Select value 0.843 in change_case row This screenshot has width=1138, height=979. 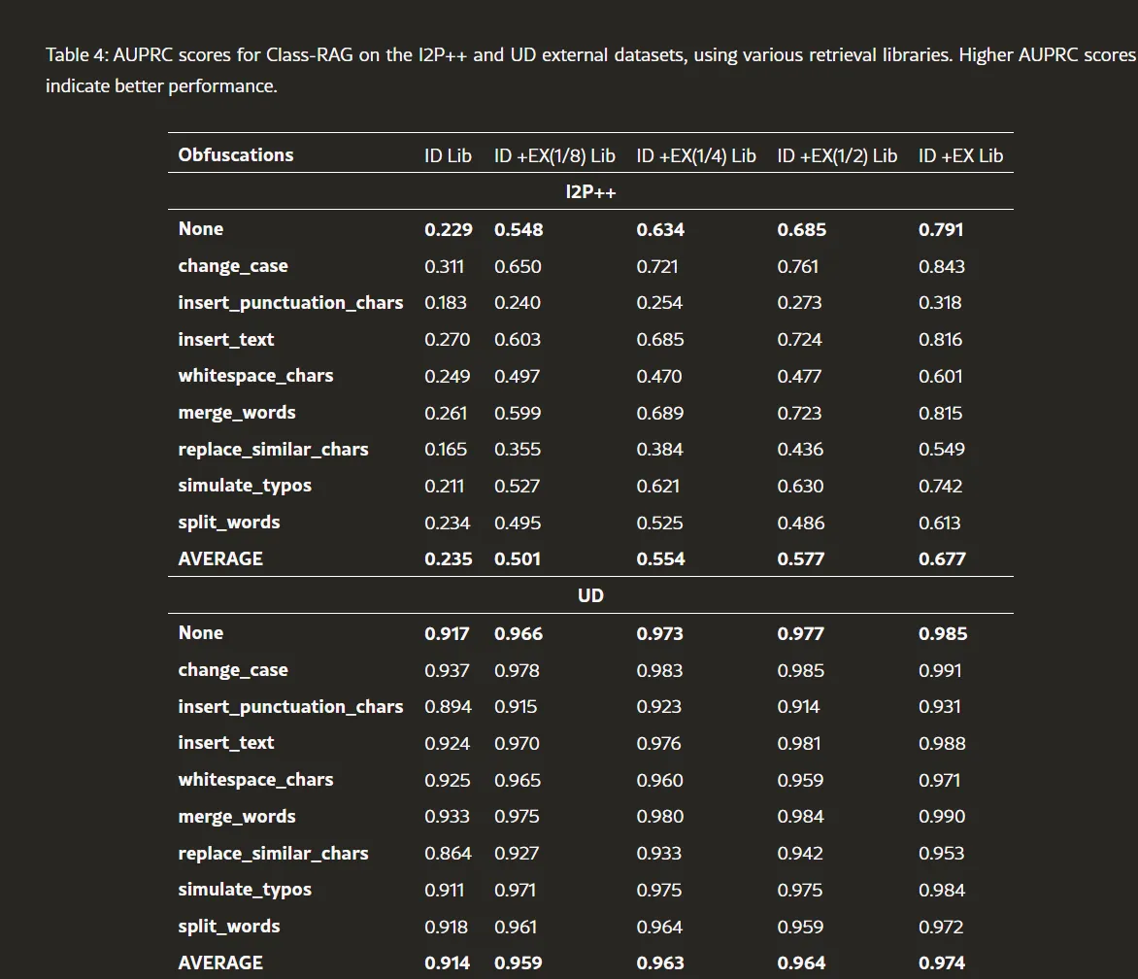click(942, 266)
